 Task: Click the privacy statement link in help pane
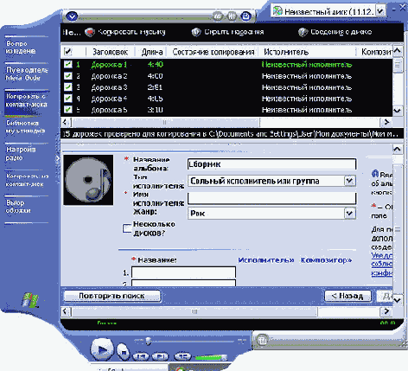[382, 264]
